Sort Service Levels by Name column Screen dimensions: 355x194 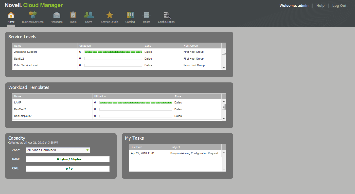pos(45,46)
